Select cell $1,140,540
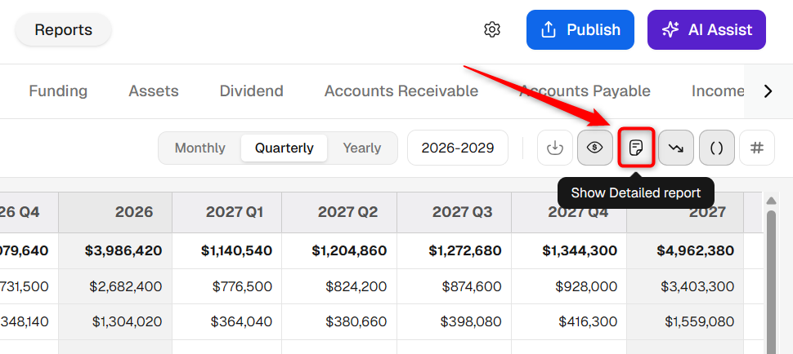This screenshot has height=354, width=793. click(227, 250)
